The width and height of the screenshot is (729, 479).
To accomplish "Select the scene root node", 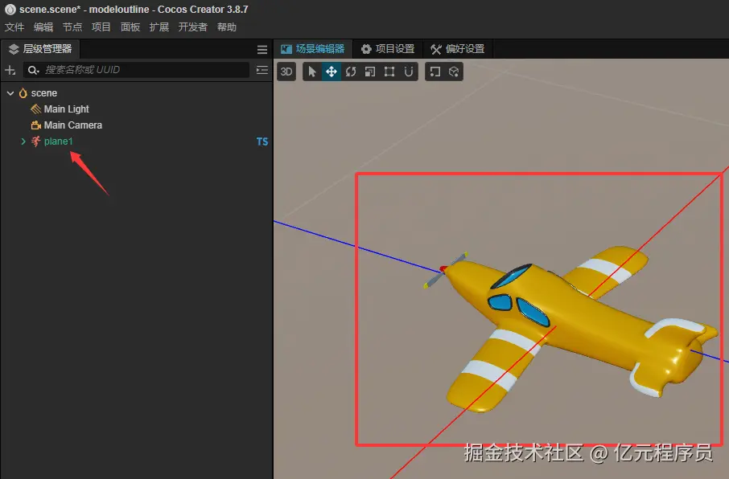I will (x=43, y=93).
